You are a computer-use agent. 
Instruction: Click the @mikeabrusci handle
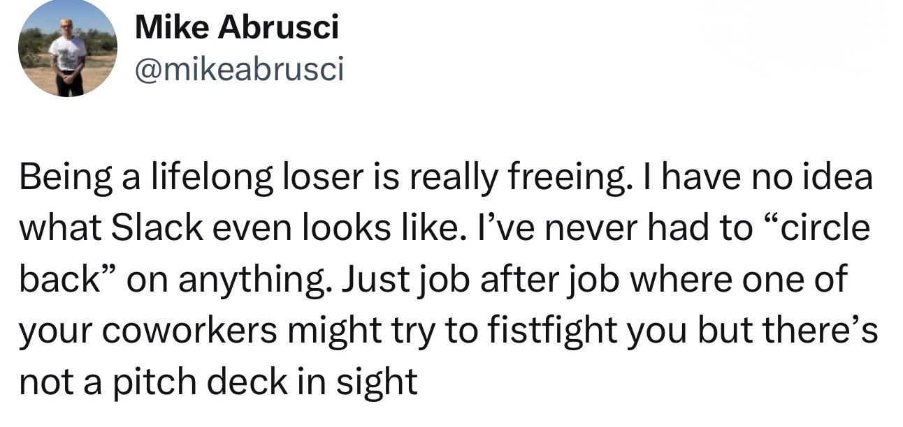tap(240, 69)
